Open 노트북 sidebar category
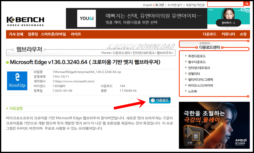The height and width of the screenshot is (153, 254). click(x=192, y=91)
